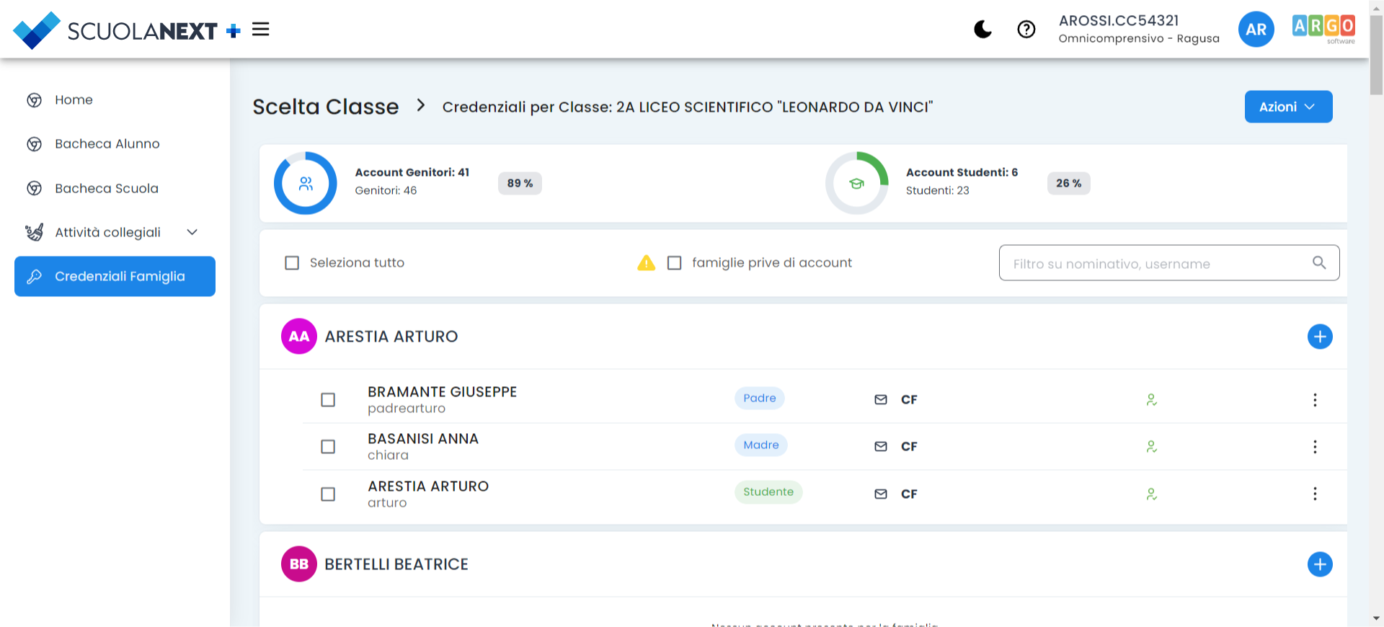Add account for Bertelli Beatrice family
Viewport: 1384px width, 627px height.
click(1319, 564)
